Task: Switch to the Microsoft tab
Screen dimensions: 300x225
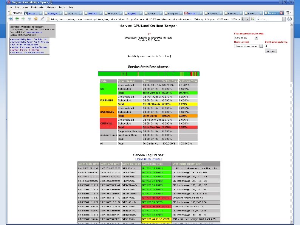Action: (113, 13)
